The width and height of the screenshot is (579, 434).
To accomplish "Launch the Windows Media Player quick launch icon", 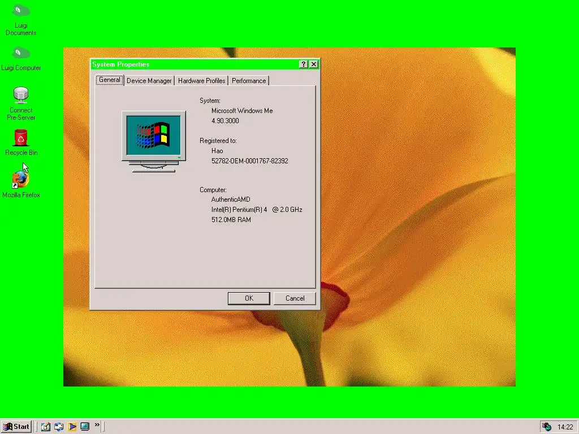I will (x=72, y=427).
